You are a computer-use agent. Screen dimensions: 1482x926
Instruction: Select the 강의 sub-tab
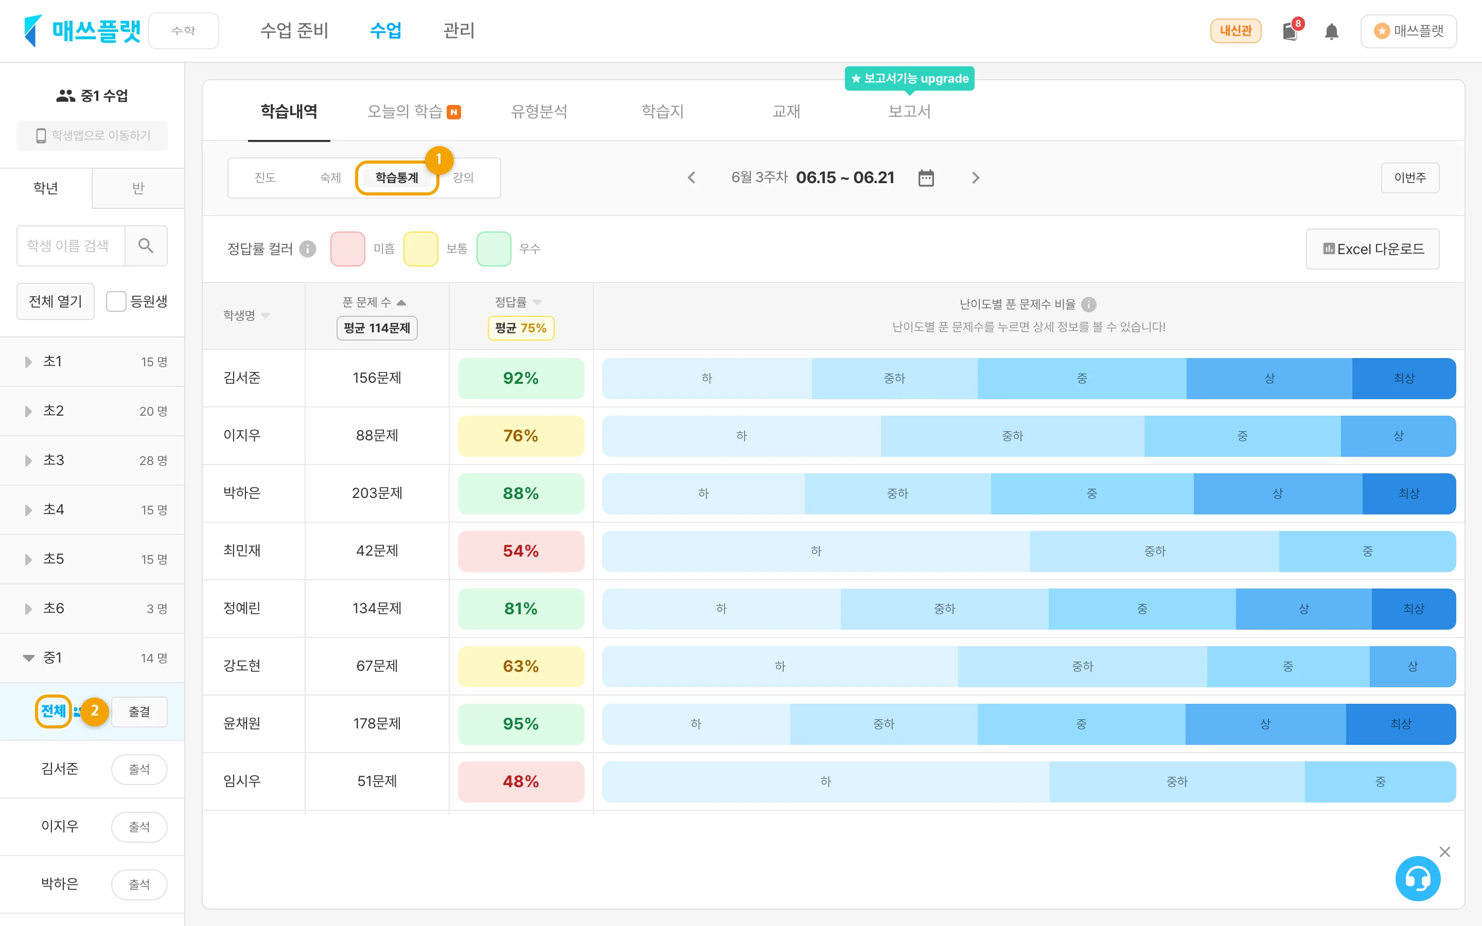coord(463,177)
